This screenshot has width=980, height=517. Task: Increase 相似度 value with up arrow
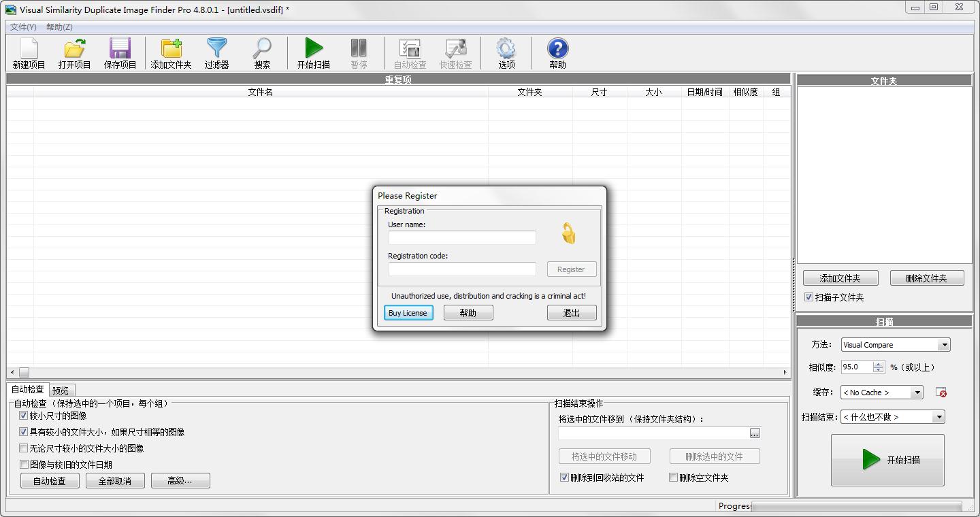pyautogui.click(x=878, y=364)
